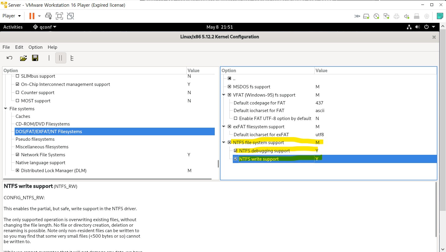This screenshot has height=252, width=446.
Task: Collapse the File systems tree node
Action: tap(5, 108)
